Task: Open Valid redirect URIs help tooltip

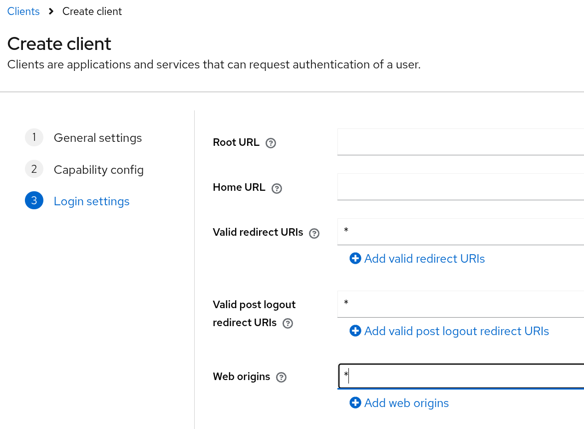Action: 314,233
